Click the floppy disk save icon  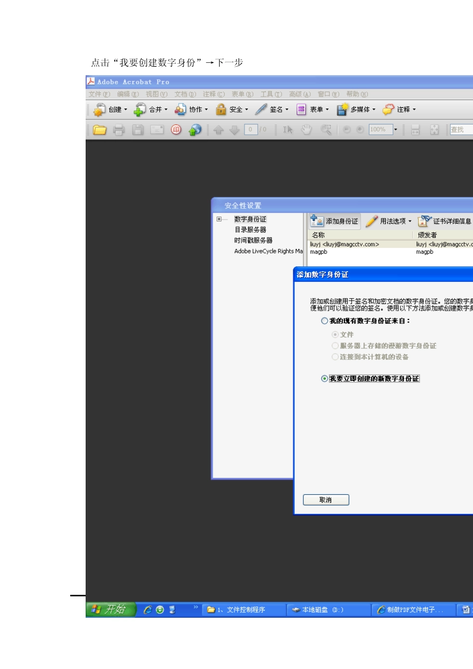click(x=138, y=130)
